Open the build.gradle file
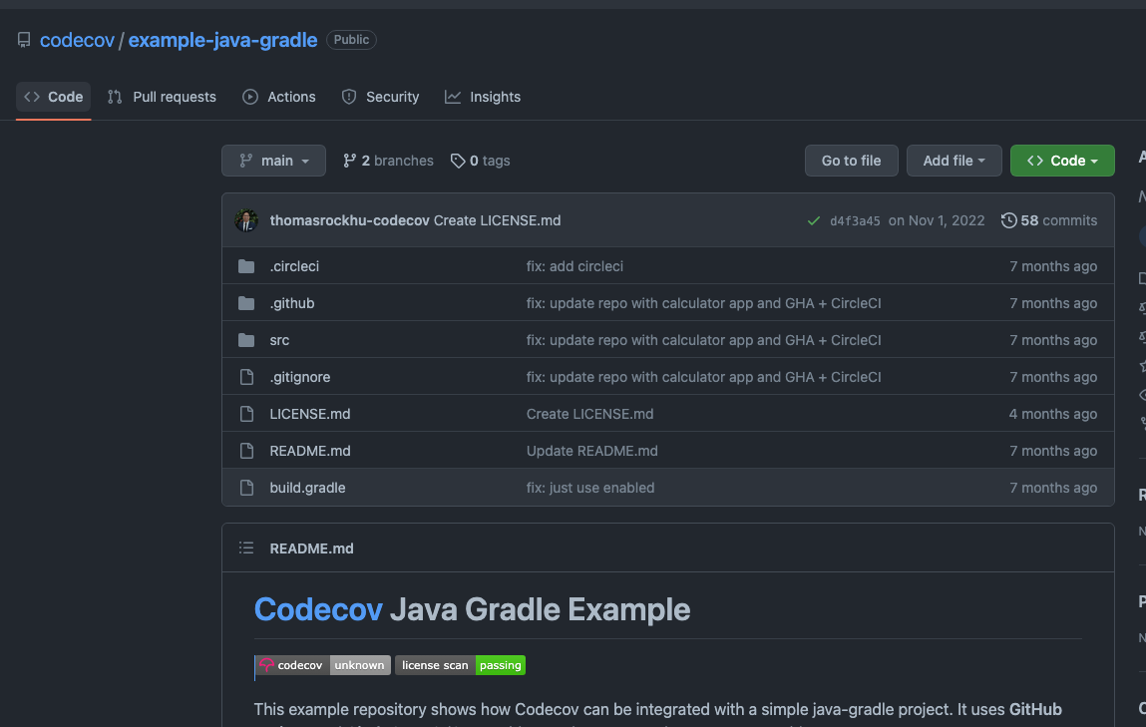1146x727 pixels. pyautogui.click(x=308, y=488)
